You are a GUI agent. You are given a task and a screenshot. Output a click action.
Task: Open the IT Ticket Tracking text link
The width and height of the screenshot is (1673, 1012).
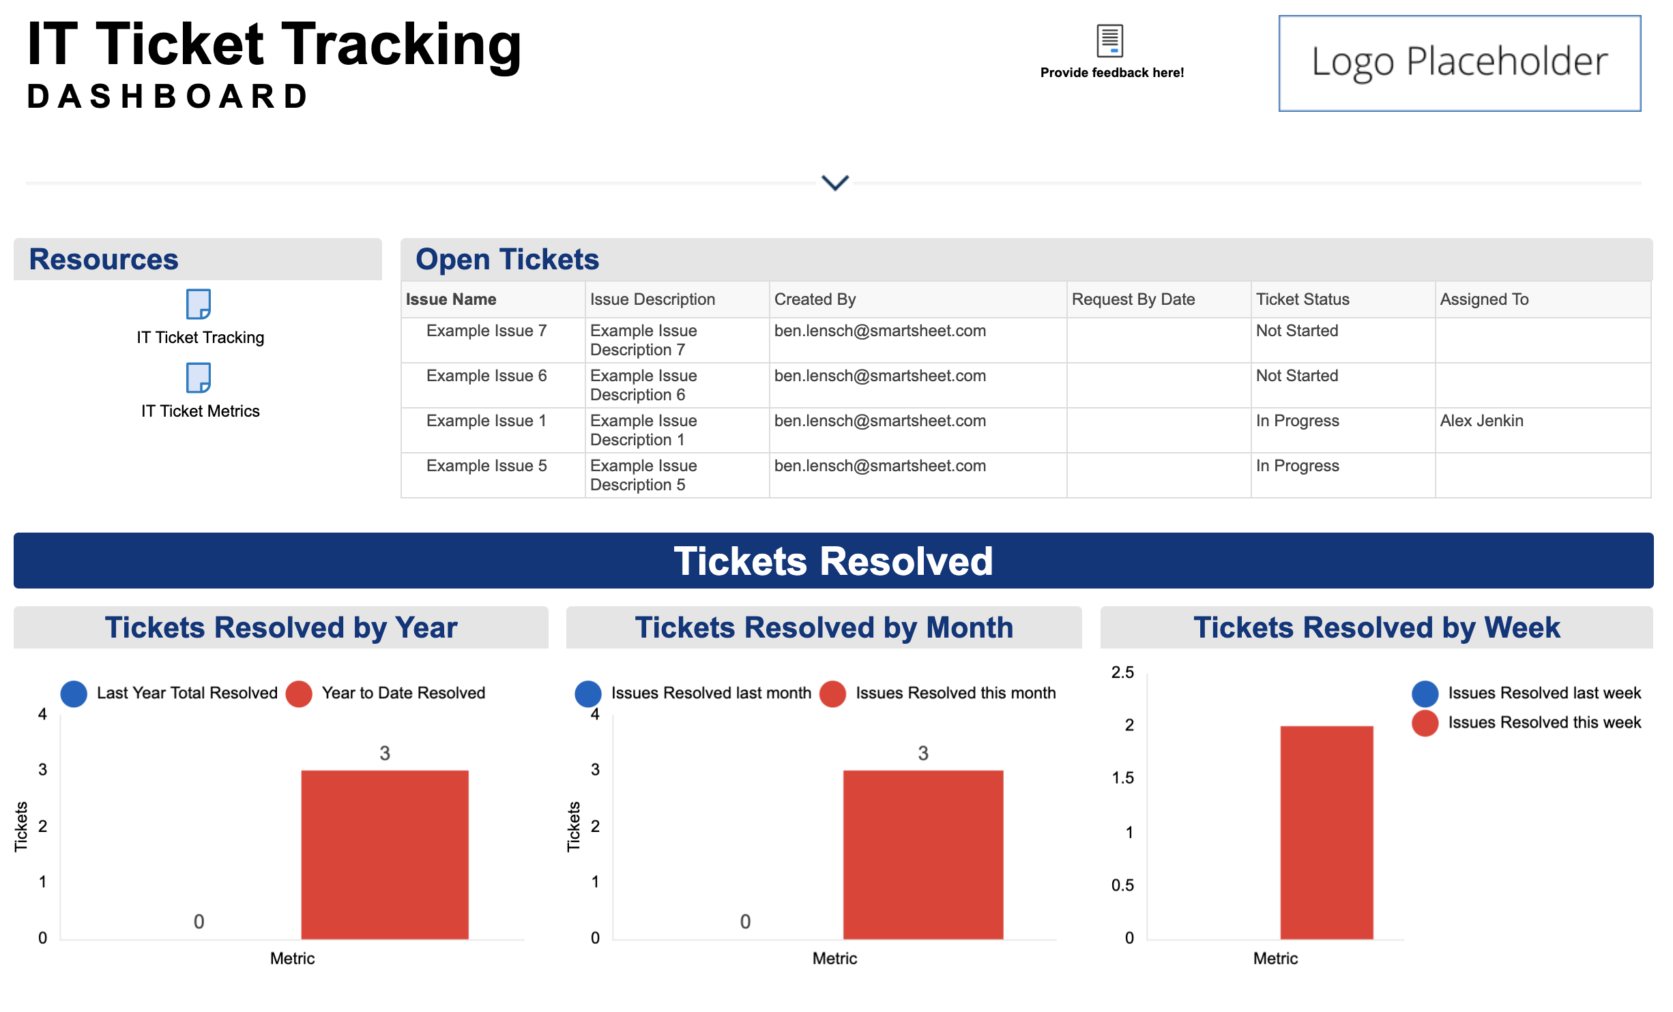pos(200,338)
